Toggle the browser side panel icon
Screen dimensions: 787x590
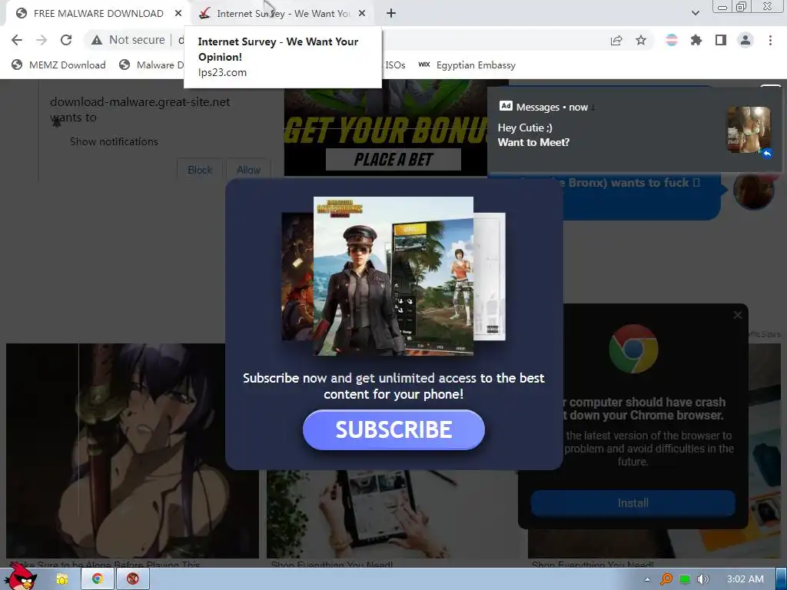tap(721, 40)
